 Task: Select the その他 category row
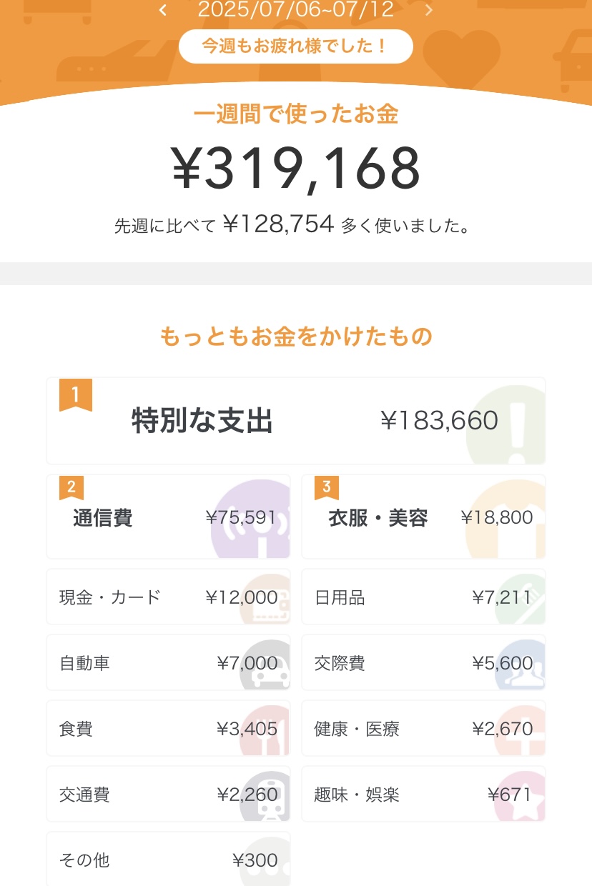pyautogui.click(x=168, y=860)
